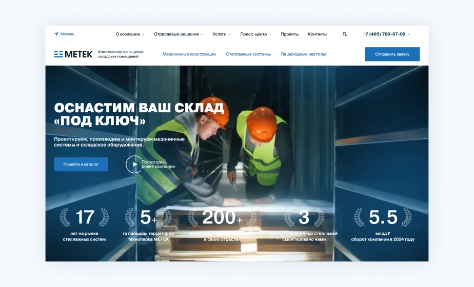The height and width of the screenshot is (287, 474).
Task: Open the phone number dropdown chevron
Action: pyautogui.click(x=409, y=34)
